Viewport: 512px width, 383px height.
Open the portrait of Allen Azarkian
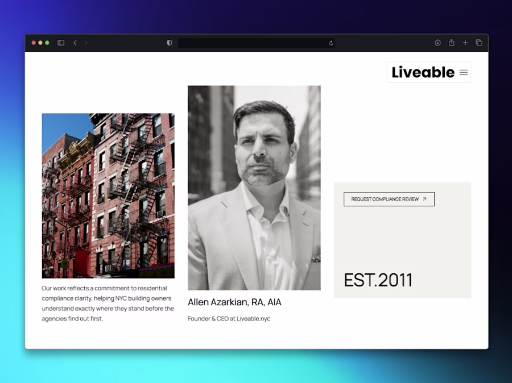pyautogui.click(x=254, y=188)
